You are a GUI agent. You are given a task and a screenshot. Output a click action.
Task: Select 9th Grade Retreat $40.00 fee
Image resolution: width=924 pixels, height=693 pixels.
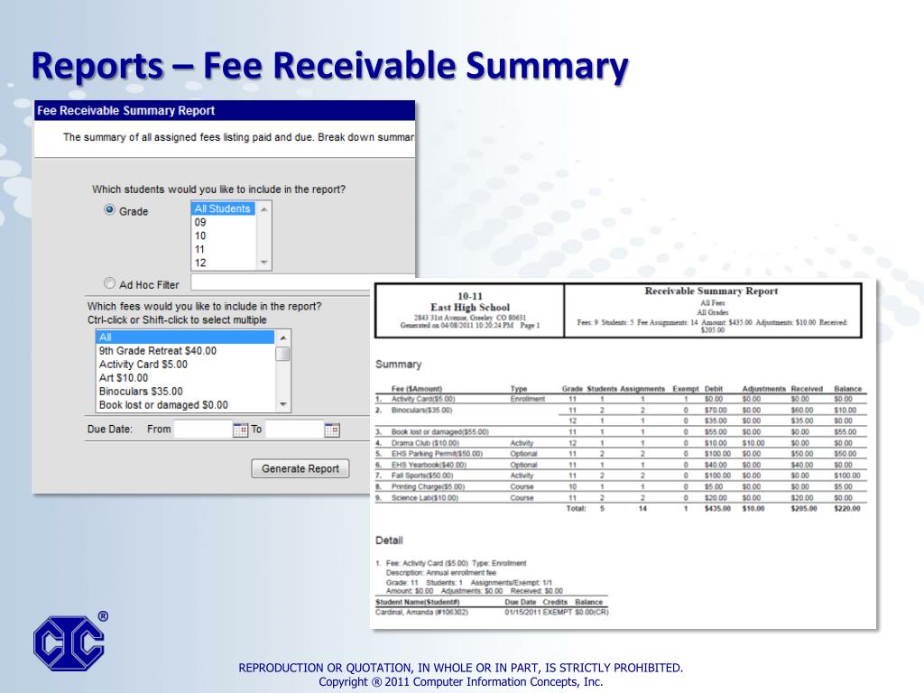185,351
